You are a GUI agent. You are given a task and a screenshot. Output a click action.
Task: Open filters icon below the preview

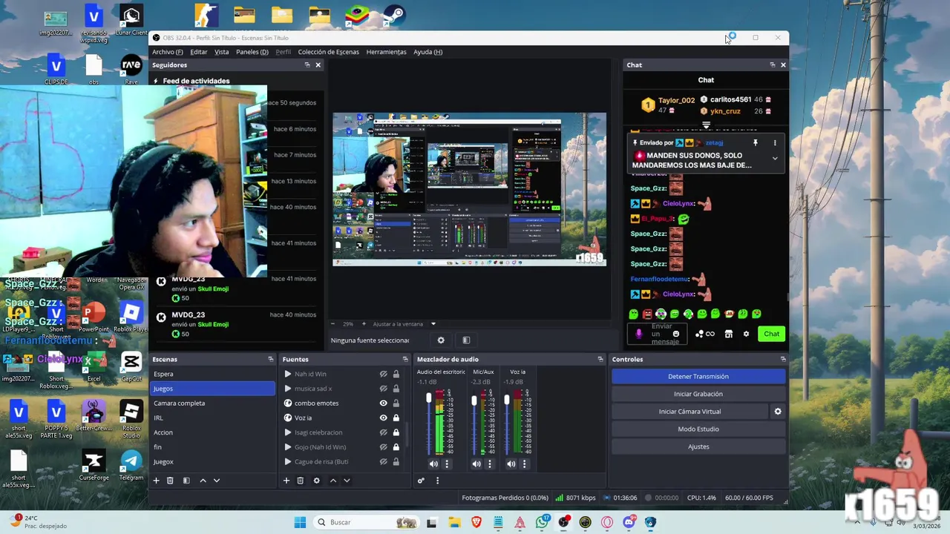(466, 340)
